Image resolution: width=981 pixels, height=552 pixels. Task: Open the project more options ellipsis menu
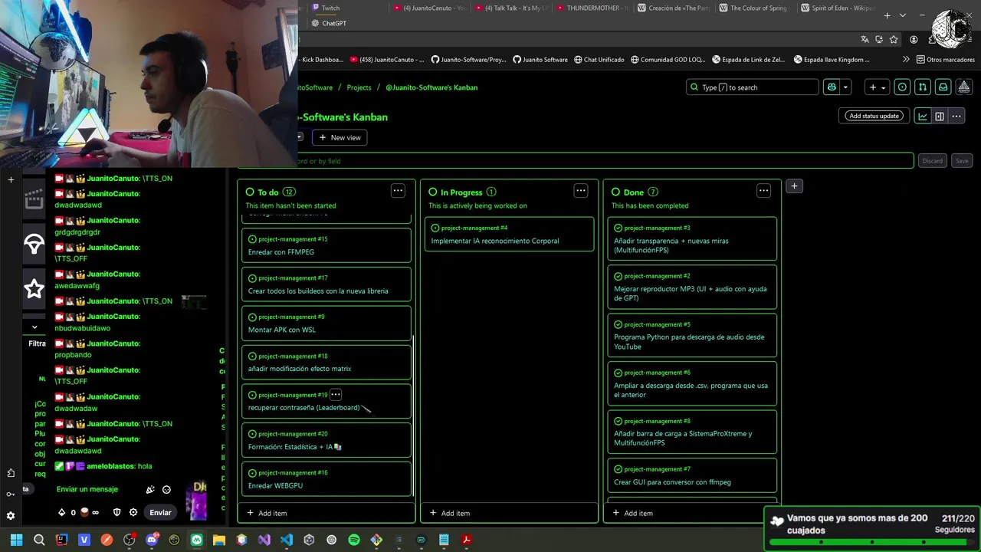tap(956, 116)
